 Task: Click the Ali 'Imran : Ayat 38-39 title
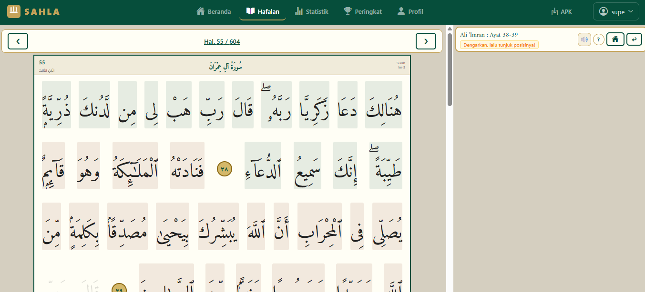489,35
